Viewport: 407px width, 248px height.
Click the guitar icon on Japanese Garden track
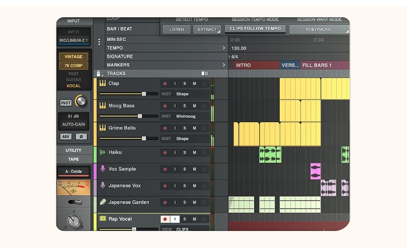pyautogui.click(x=103, y=202)
